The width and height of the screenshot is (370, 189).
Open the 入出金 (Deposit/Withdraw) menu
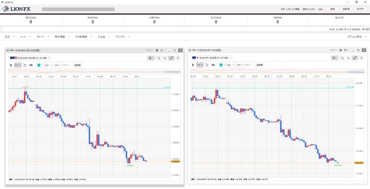104,37
